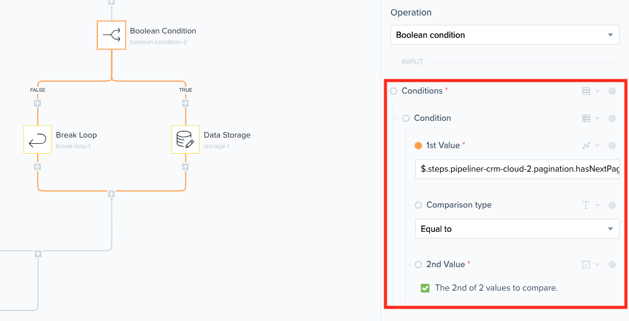Change the Conditions field type
Viewport: 629px width, 321px height.
(x=589, y=91)
